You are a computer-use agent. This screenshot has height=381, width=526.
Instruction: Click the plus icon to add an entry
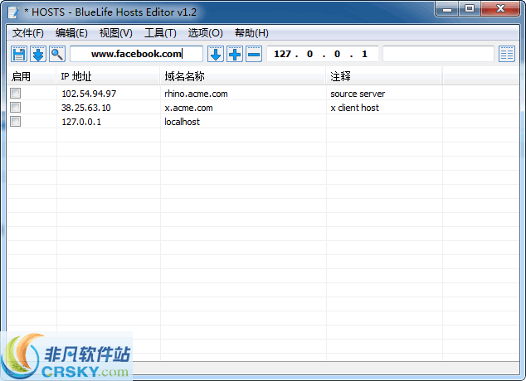(x=235, y=54)
